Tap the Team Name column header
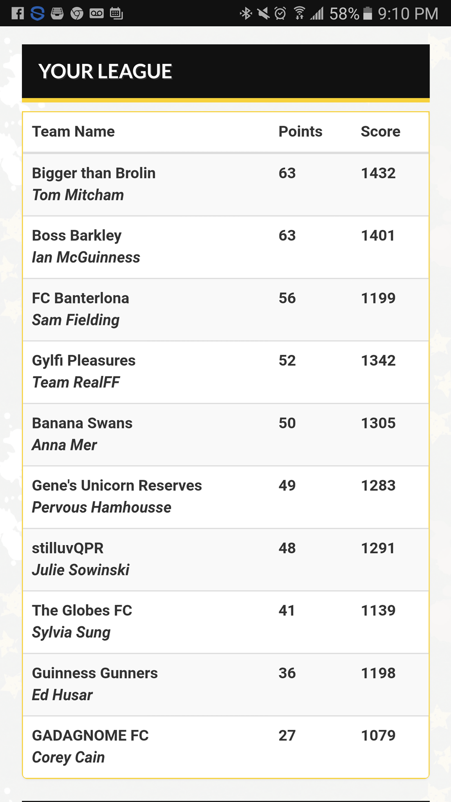 coord(73,132)
